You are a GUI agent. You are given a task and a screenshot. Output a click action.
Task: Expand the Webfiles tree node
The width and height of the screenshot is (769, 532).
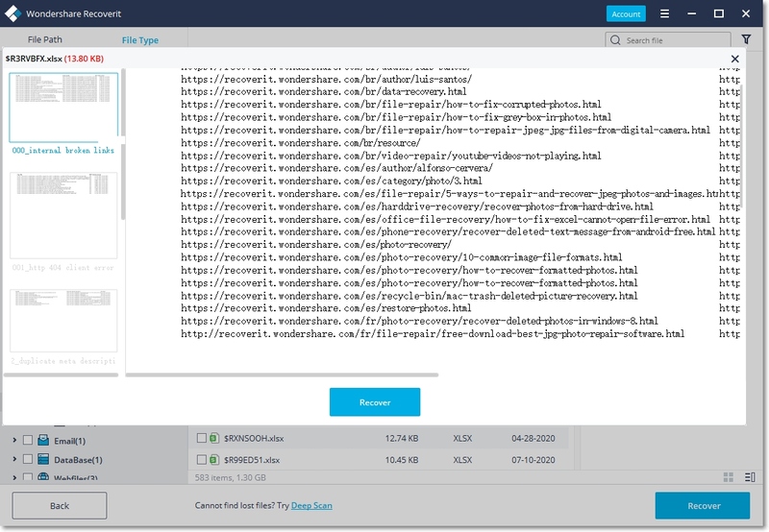pos(14,477)
